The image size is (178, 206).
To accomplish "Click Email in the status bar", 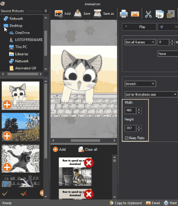I will pyautogui.click(x=153, y=203).
